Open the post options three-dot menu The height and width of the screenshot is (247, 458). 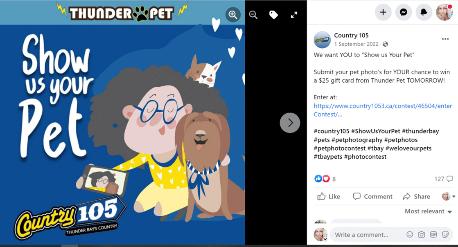[445, 39]
